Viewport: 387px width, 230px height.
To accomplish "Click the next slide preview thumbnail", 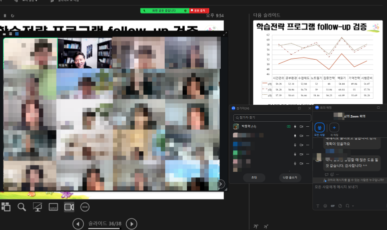I will 318,63.
